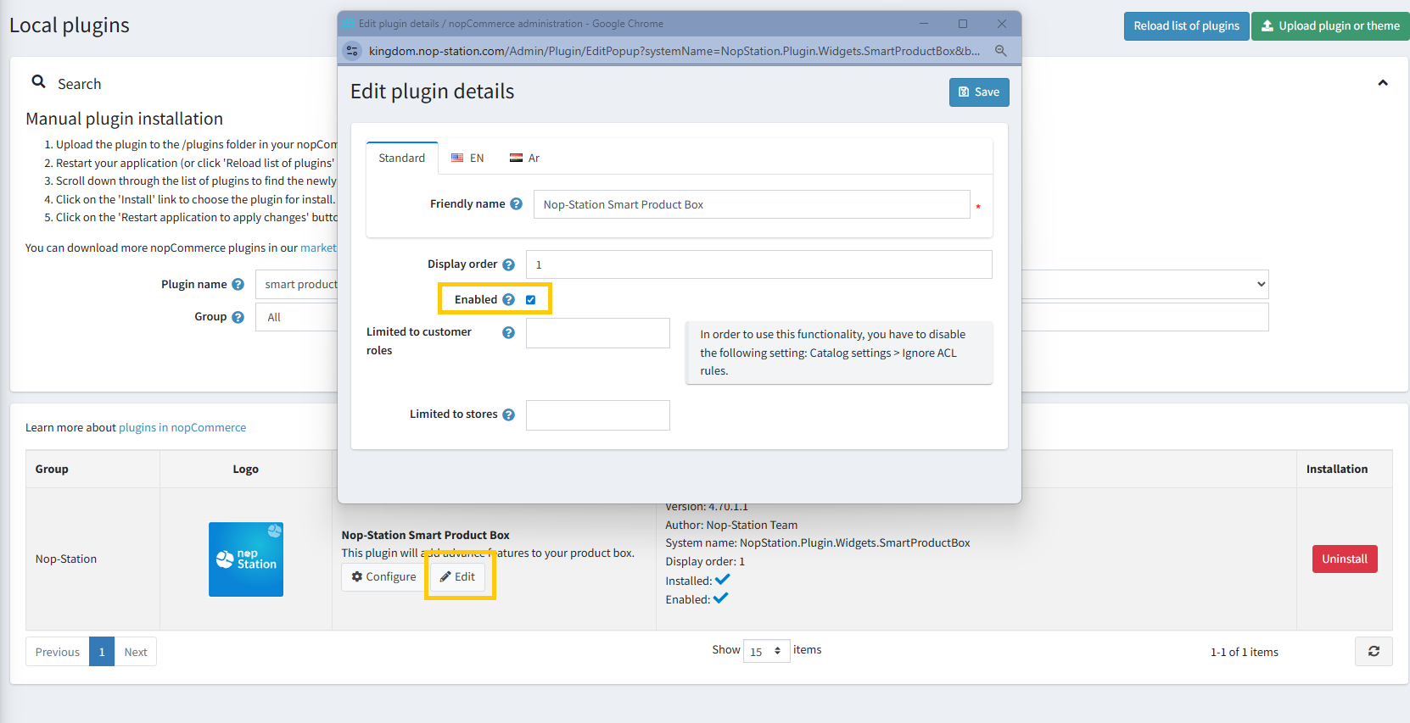Screen dimensions: 1410x723
Task: Click the Enabled checkmark in plugin info
Action: tap(721, 598)
